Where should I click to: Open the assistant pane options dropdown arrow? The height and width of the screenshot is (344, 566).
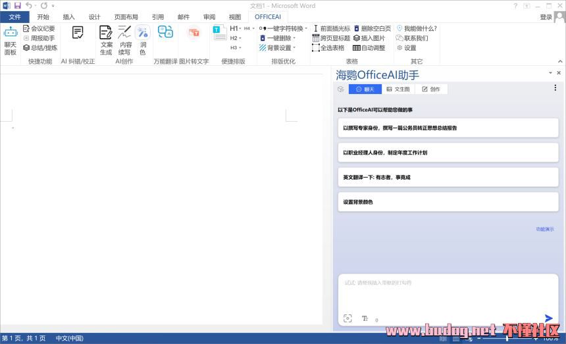coord(550,73)
